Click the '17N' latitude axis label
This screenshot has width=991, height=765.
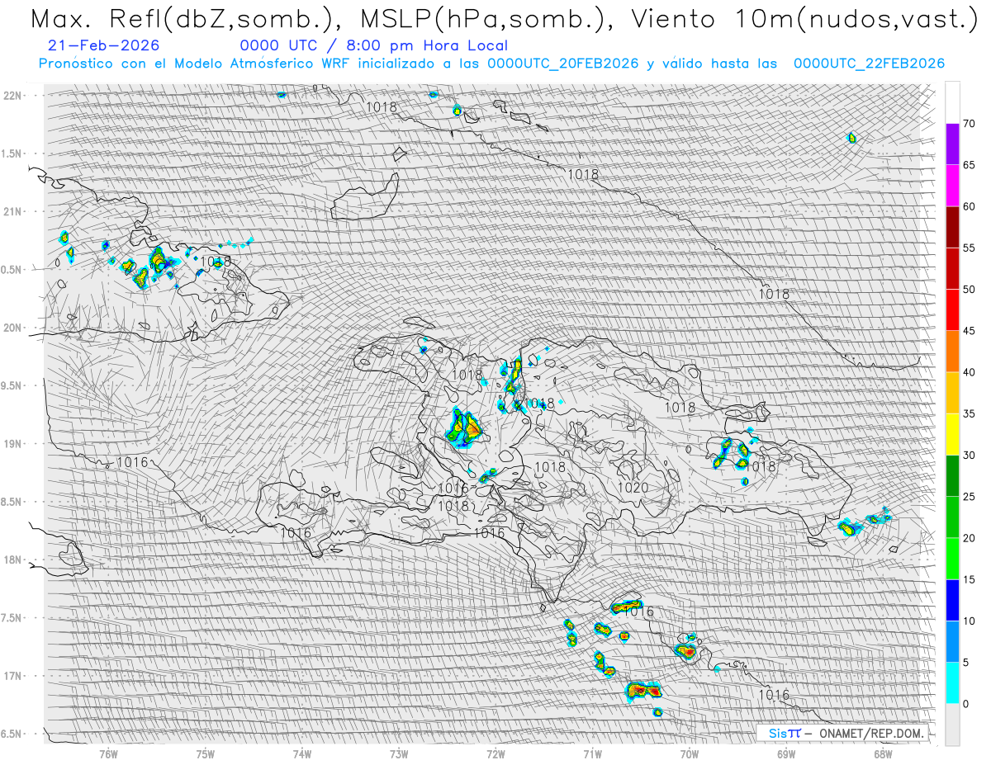point(13,676)
